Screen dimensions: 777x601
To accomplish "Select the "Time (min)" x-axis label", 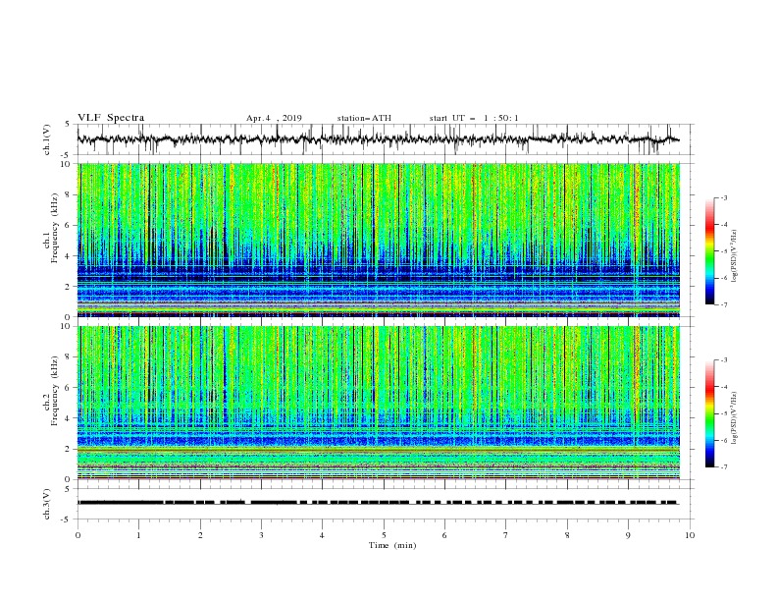I will click(392, 545).
